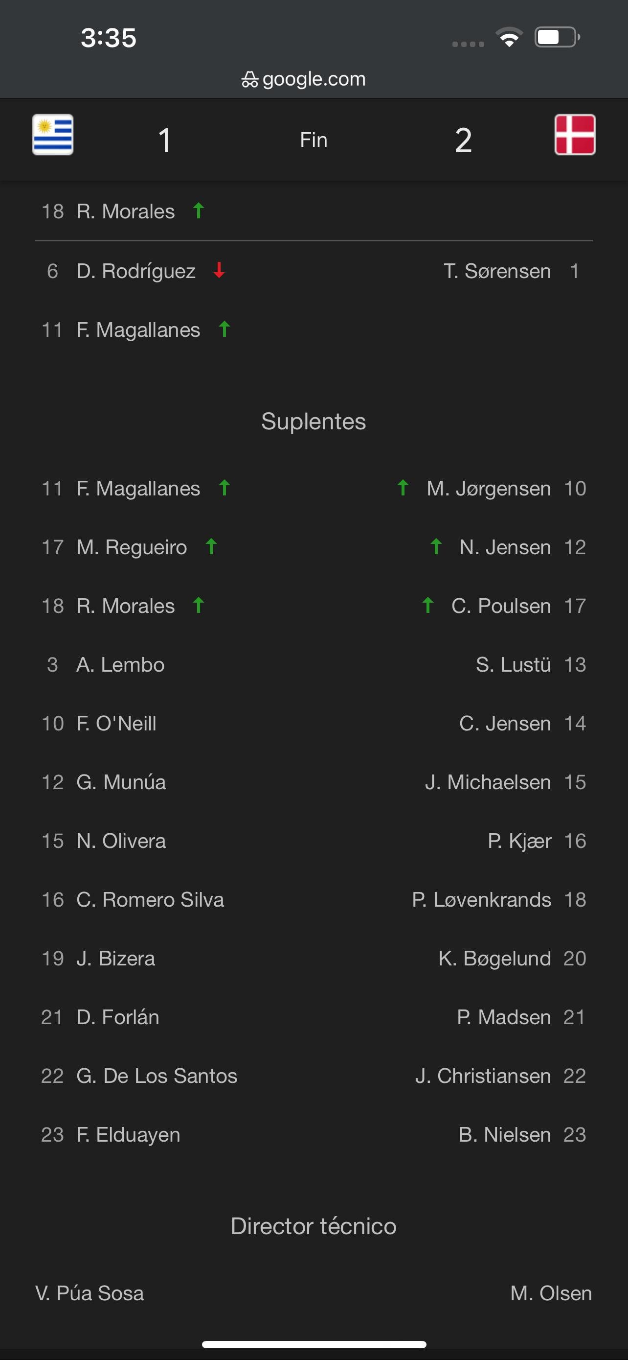Open player G. De Los Santos

pyautogui.click(x=157, y=1076)
